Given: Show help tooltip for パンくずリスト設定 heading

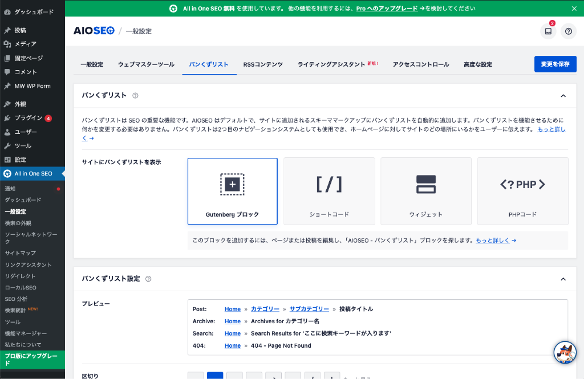Looking at the screenshot, I should (x=148, y=279).
